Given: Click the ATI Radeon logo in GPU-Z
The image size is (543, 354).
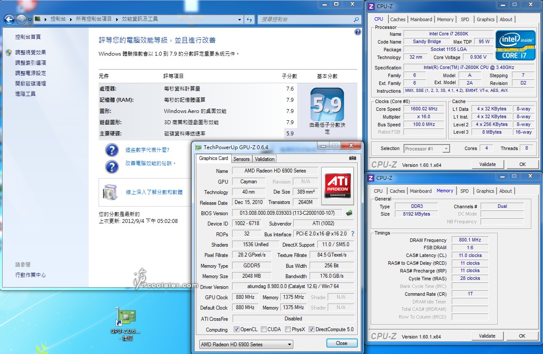Looking at the screenshot, I should pos(338,185).
